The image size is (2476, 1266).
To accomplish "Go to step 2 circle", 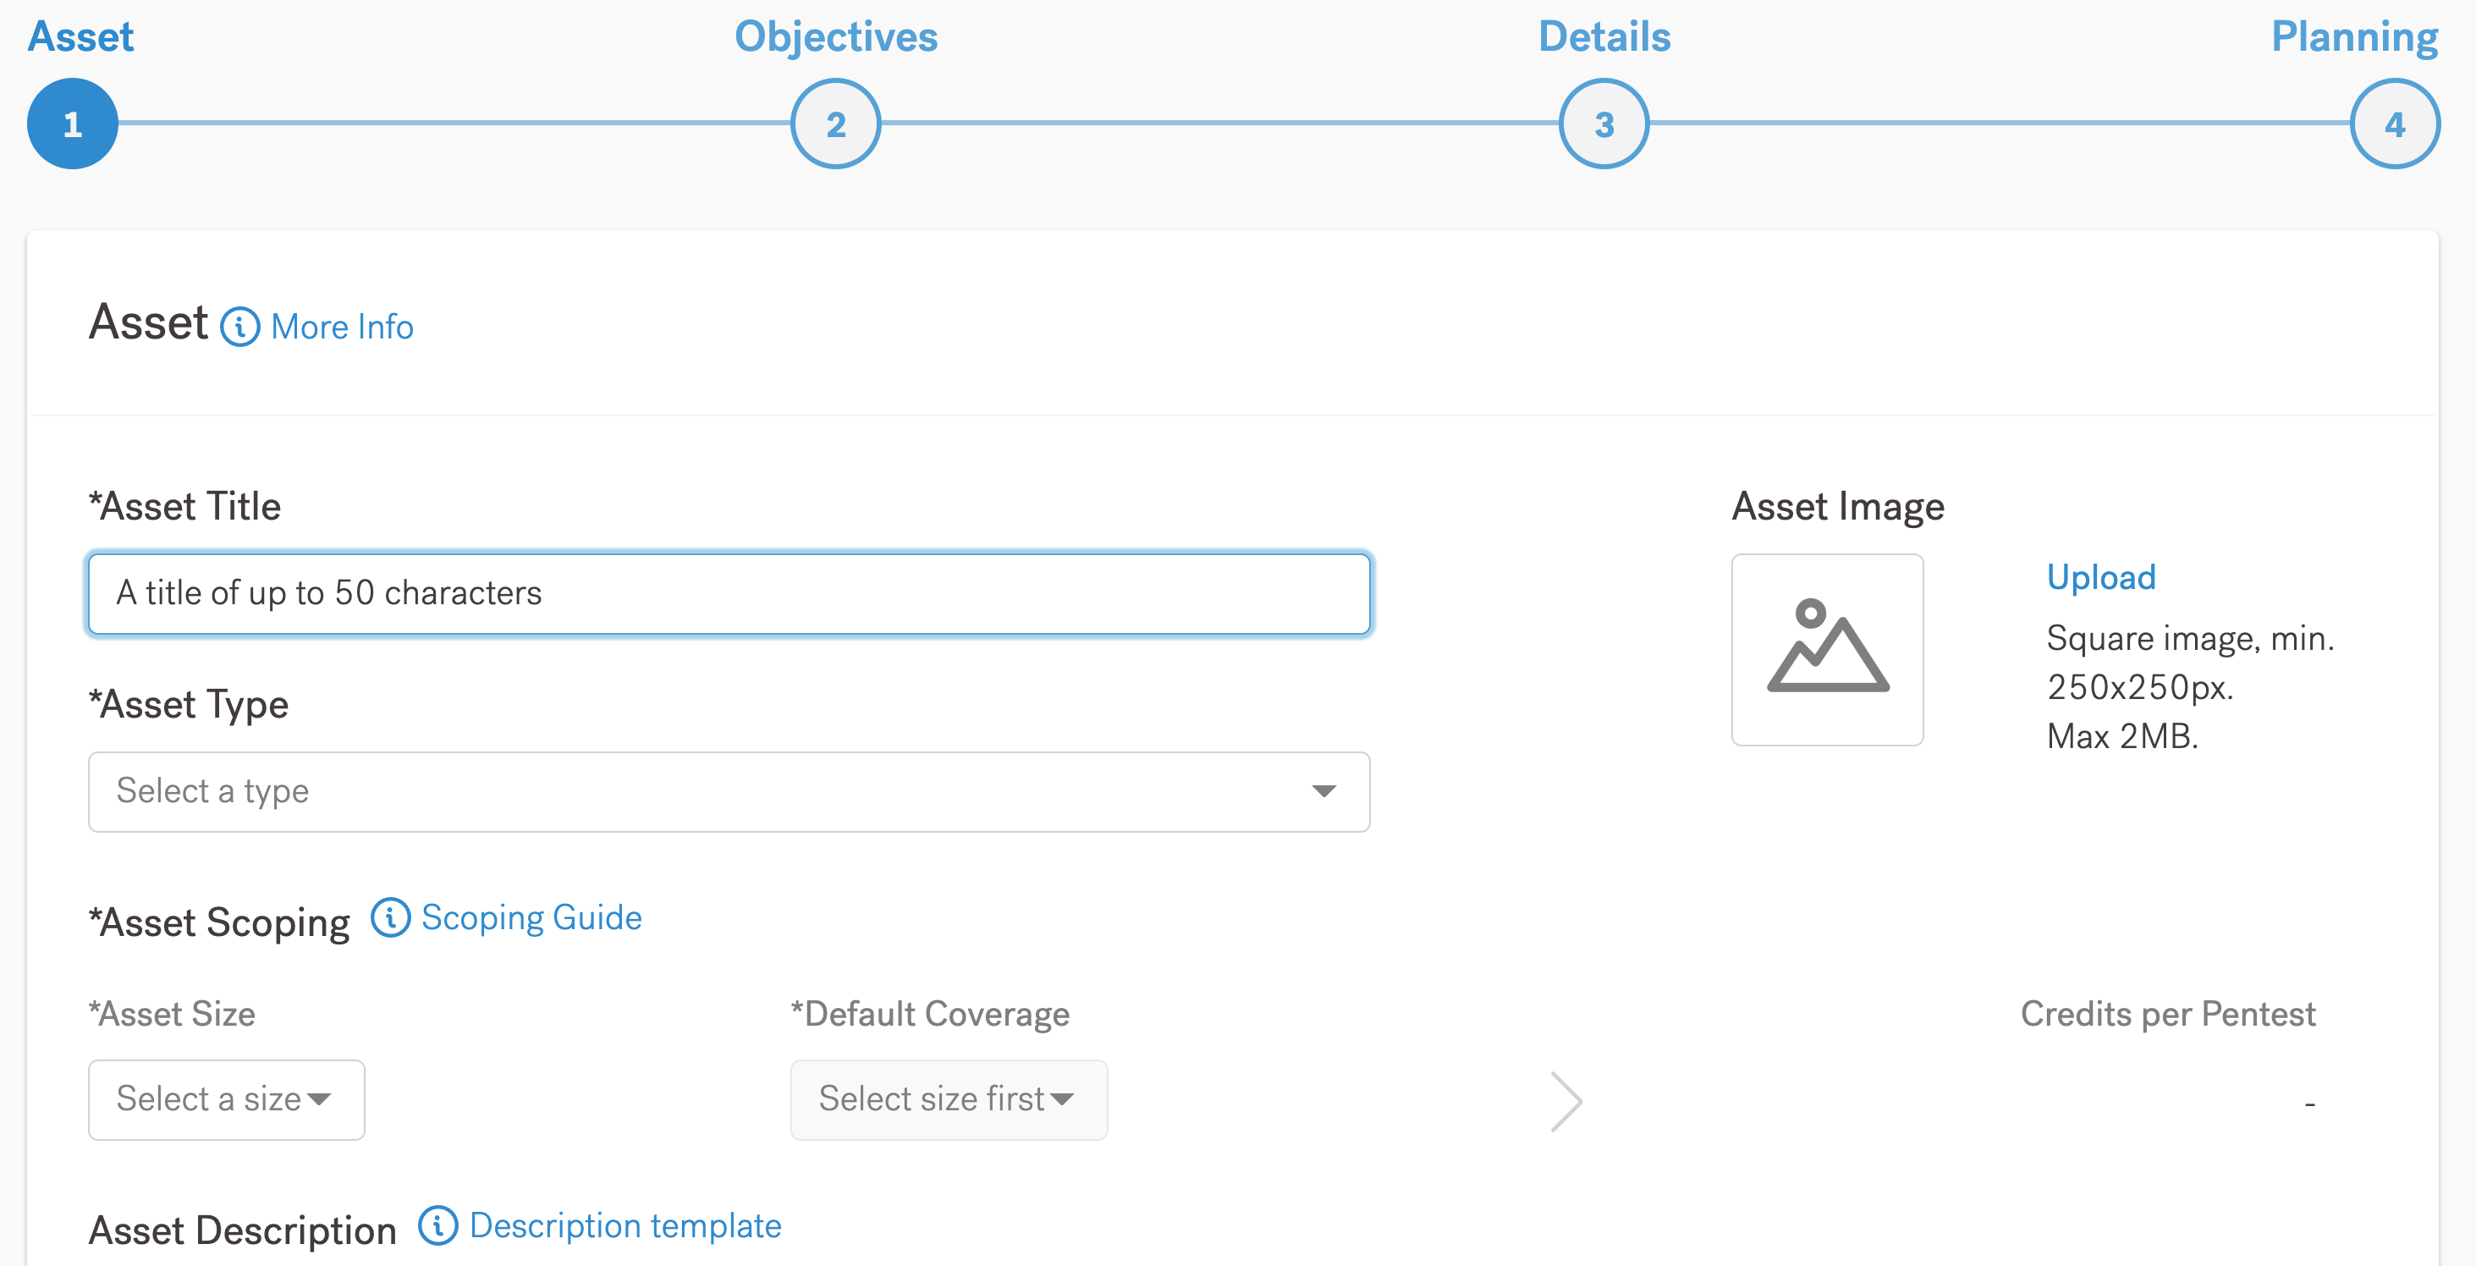I will click(835, 124).
